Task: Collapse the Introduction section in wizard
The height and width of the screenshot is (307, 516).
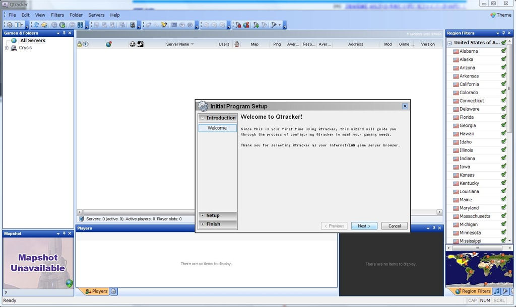Action: click(203, 118)
